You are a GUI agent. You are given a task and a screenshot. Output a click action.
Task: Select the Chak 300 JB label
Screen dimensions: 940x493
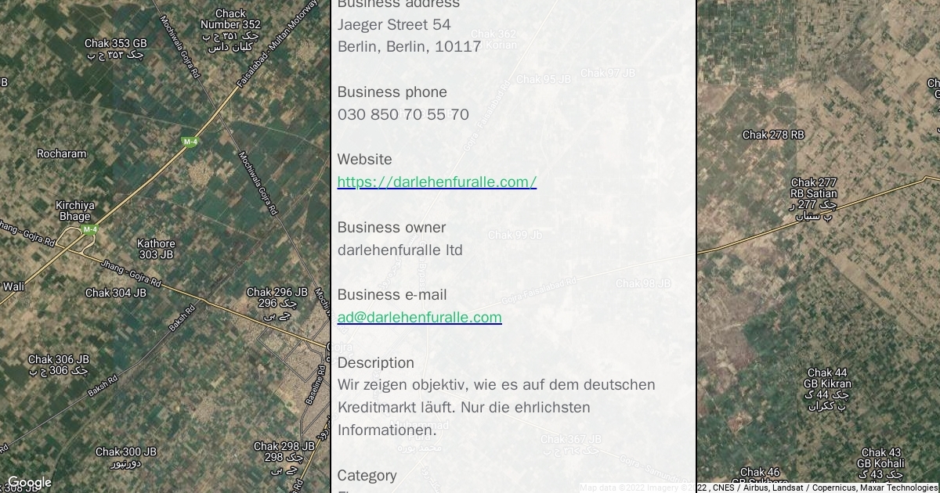coord(126,458)
